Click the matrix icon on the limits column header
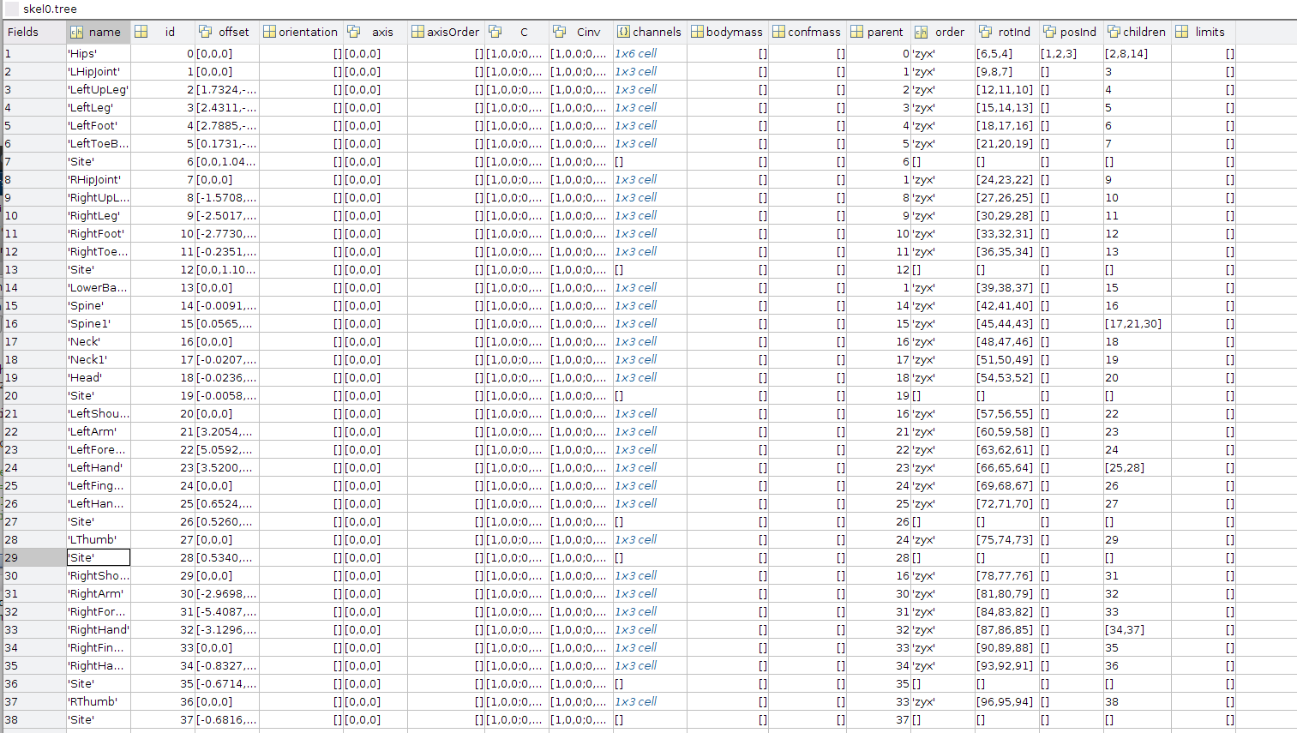The image size is (1297, 733). tap(1180, 32)
